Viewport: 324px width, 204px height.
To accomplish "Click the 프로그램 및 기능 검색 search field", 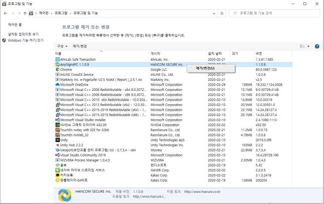I will click(274, 13).
